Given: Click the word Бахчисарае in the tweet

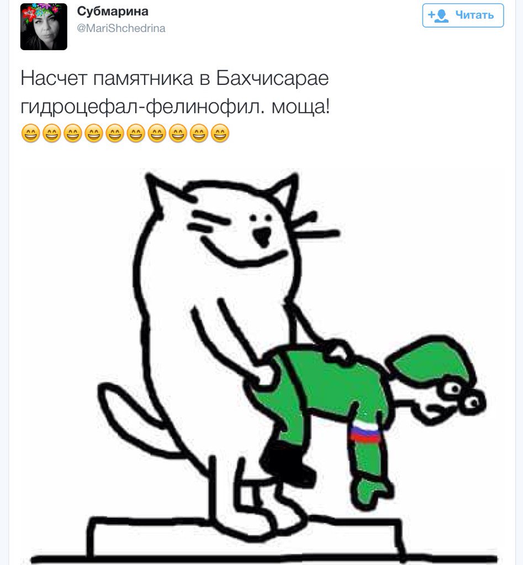Looking at the screenshot, I should [x=272, y=78].
